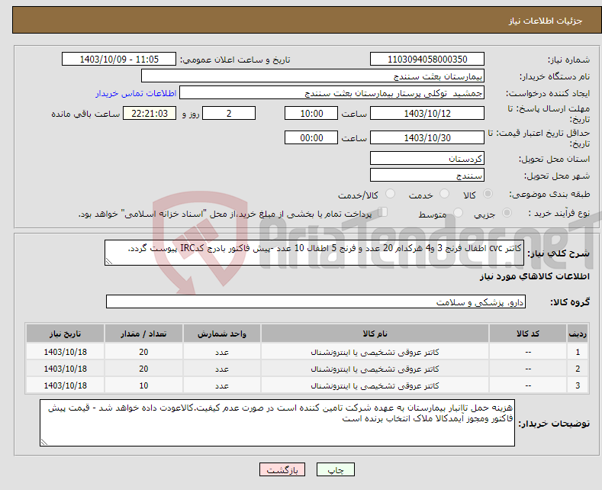
Task: Click the نام کالا column header
Action: pyautogui.click(x=375, y=334)
